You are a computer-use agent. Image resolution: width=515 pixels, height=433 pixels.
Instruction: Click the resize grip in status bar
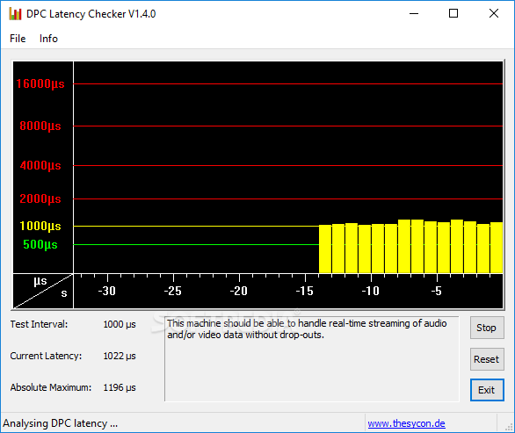coord(509,426)
